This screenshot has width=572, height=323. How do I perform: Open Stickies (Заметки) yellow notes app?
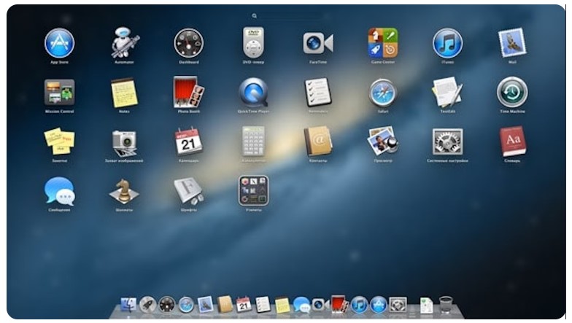60,141
